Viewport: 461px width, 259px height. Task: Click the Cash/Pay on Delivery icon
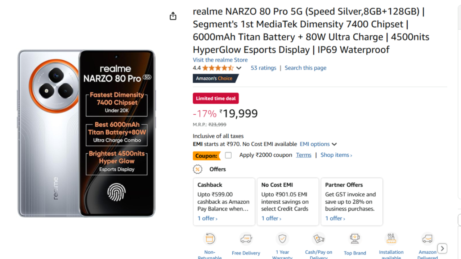(x=319, y=239)
